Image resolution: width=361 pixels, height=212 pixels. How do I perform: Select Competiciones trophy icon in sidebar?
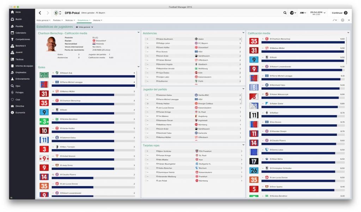[x=12, y=39]
